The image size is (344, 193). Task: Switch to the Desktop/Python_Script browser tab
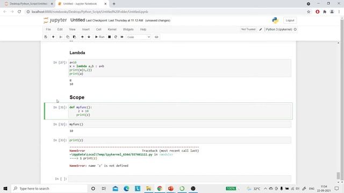coord(28,4)
